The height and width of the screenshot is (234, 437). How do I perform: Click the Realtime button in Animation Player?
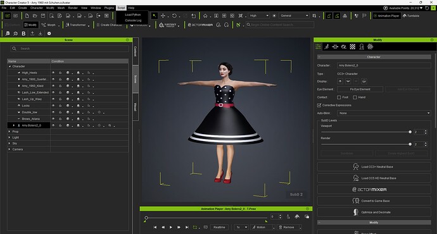(219, 227)
